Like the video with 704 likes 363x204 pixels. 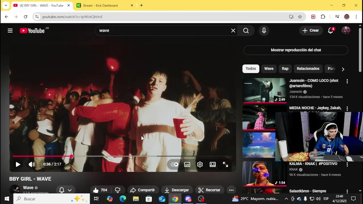[x=100, y=190]
